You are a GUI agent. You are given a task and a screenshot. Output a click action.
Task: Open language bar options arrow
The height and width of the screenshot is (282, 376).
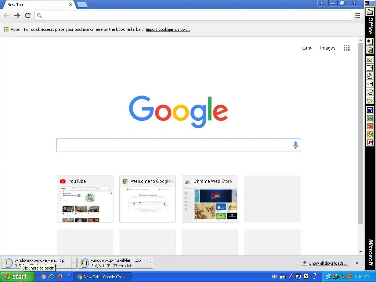[314, 279]
